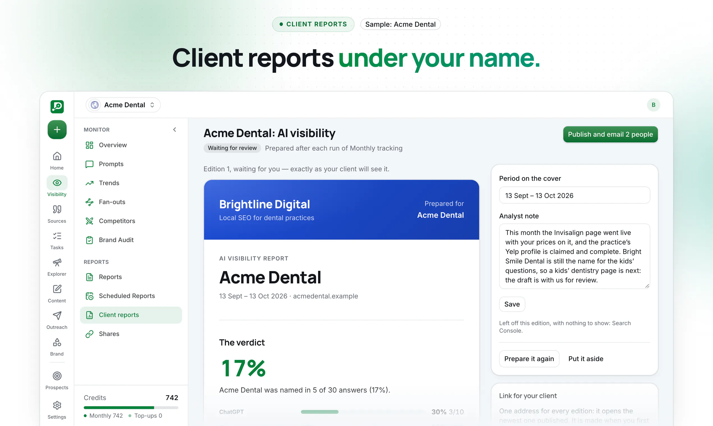Click the Analyst note resize handle corner

coord(647,286)
